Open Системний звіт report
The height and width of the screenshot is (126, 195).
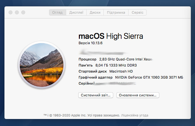point(96,95)
